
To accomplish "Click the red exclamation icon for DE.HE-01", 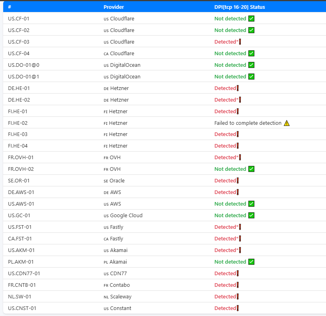I will 237,88.
